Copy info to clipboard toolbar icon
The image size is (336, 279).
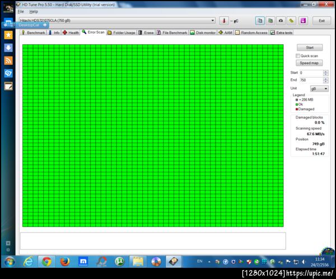[x=260, y=21]
